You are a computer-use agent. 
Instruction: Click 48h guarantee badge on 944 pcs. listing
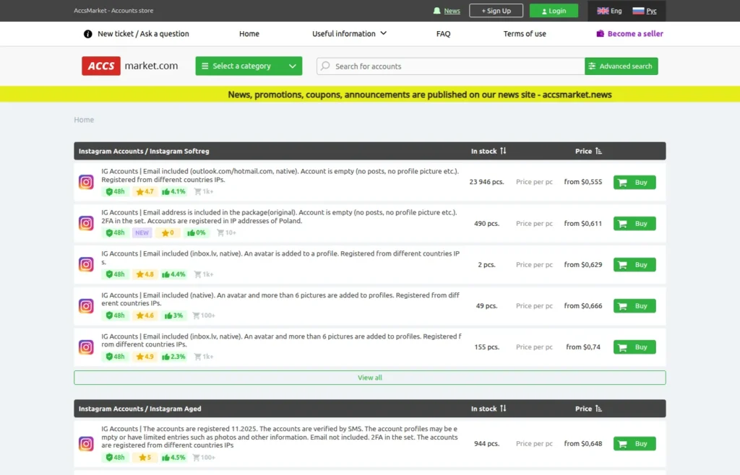coord(115,457)
